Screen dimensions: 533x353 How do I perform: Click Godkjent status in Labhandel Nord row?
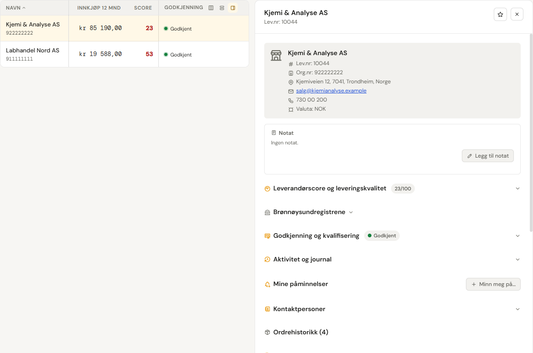pyautogui.click(x=178, y=55)
